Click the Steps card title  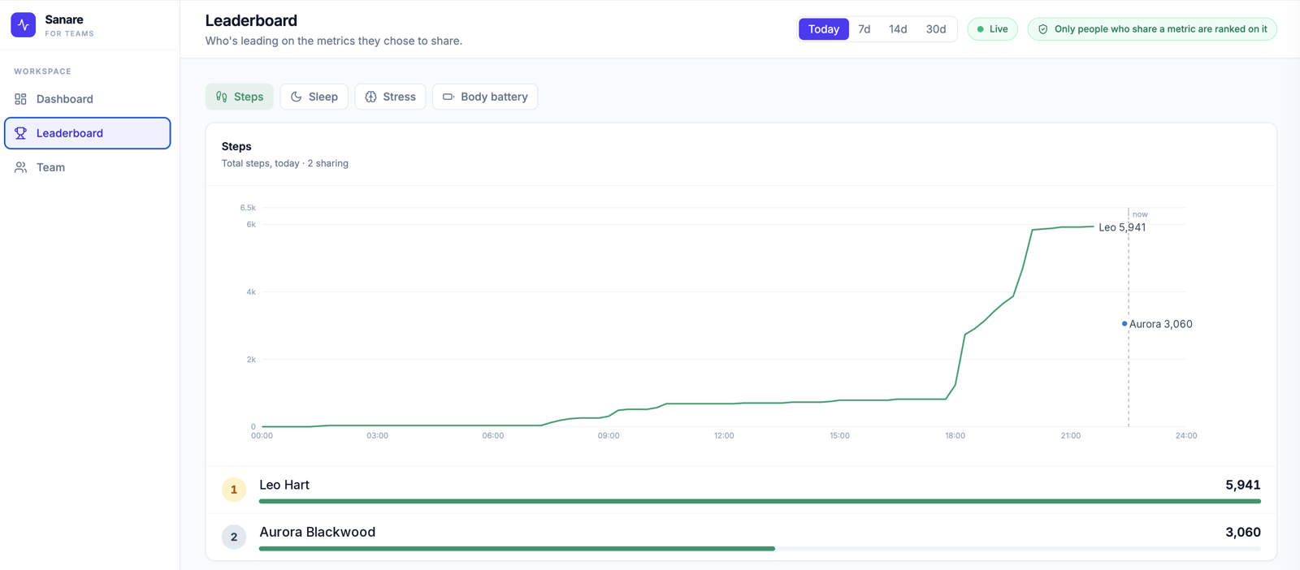[236, 146]
